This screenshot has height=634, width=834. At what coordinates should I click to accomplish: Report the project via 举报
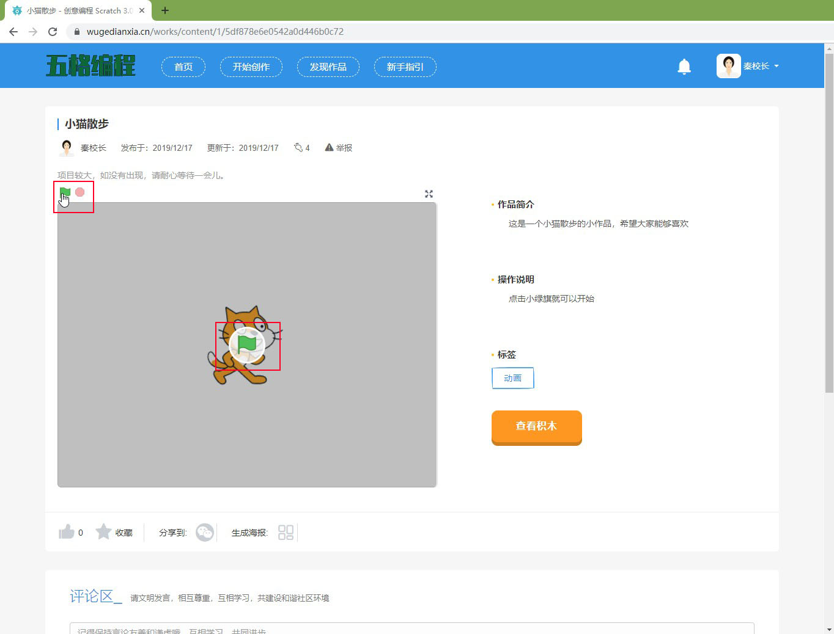point(338,148)
